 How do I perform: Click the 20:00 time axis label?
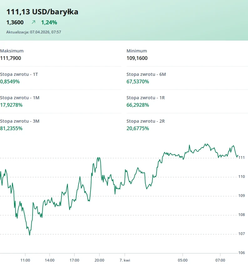[x=99, y=260]
